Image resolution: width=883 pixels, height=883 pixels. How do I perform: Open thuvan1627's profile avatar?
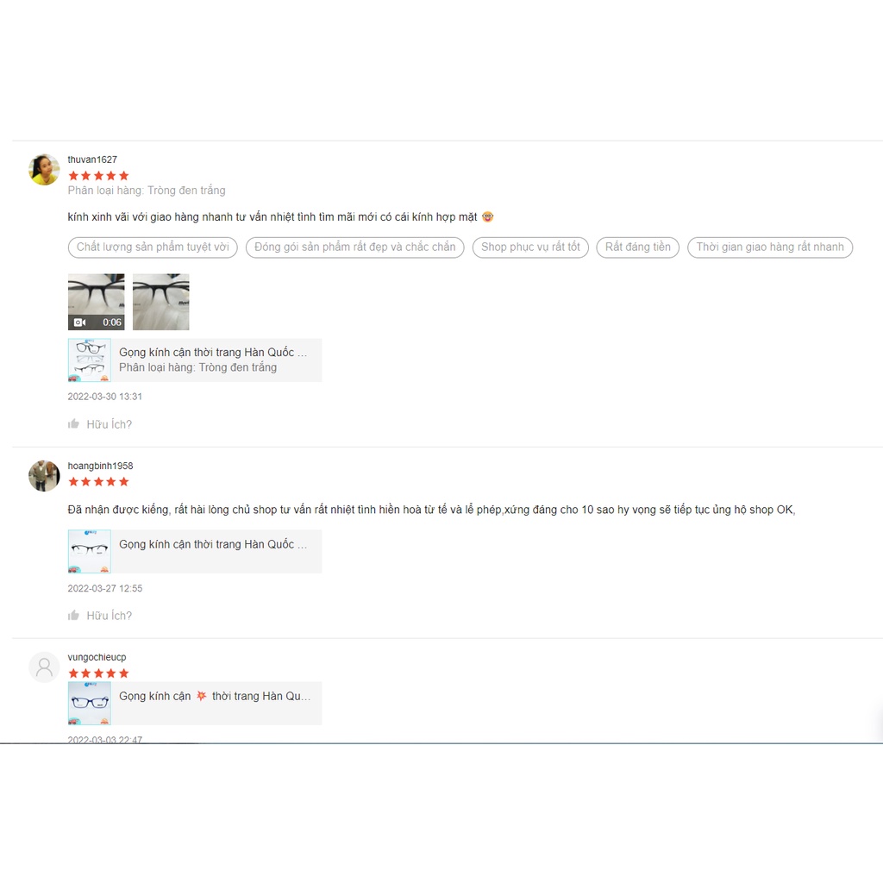pos(44,169)
